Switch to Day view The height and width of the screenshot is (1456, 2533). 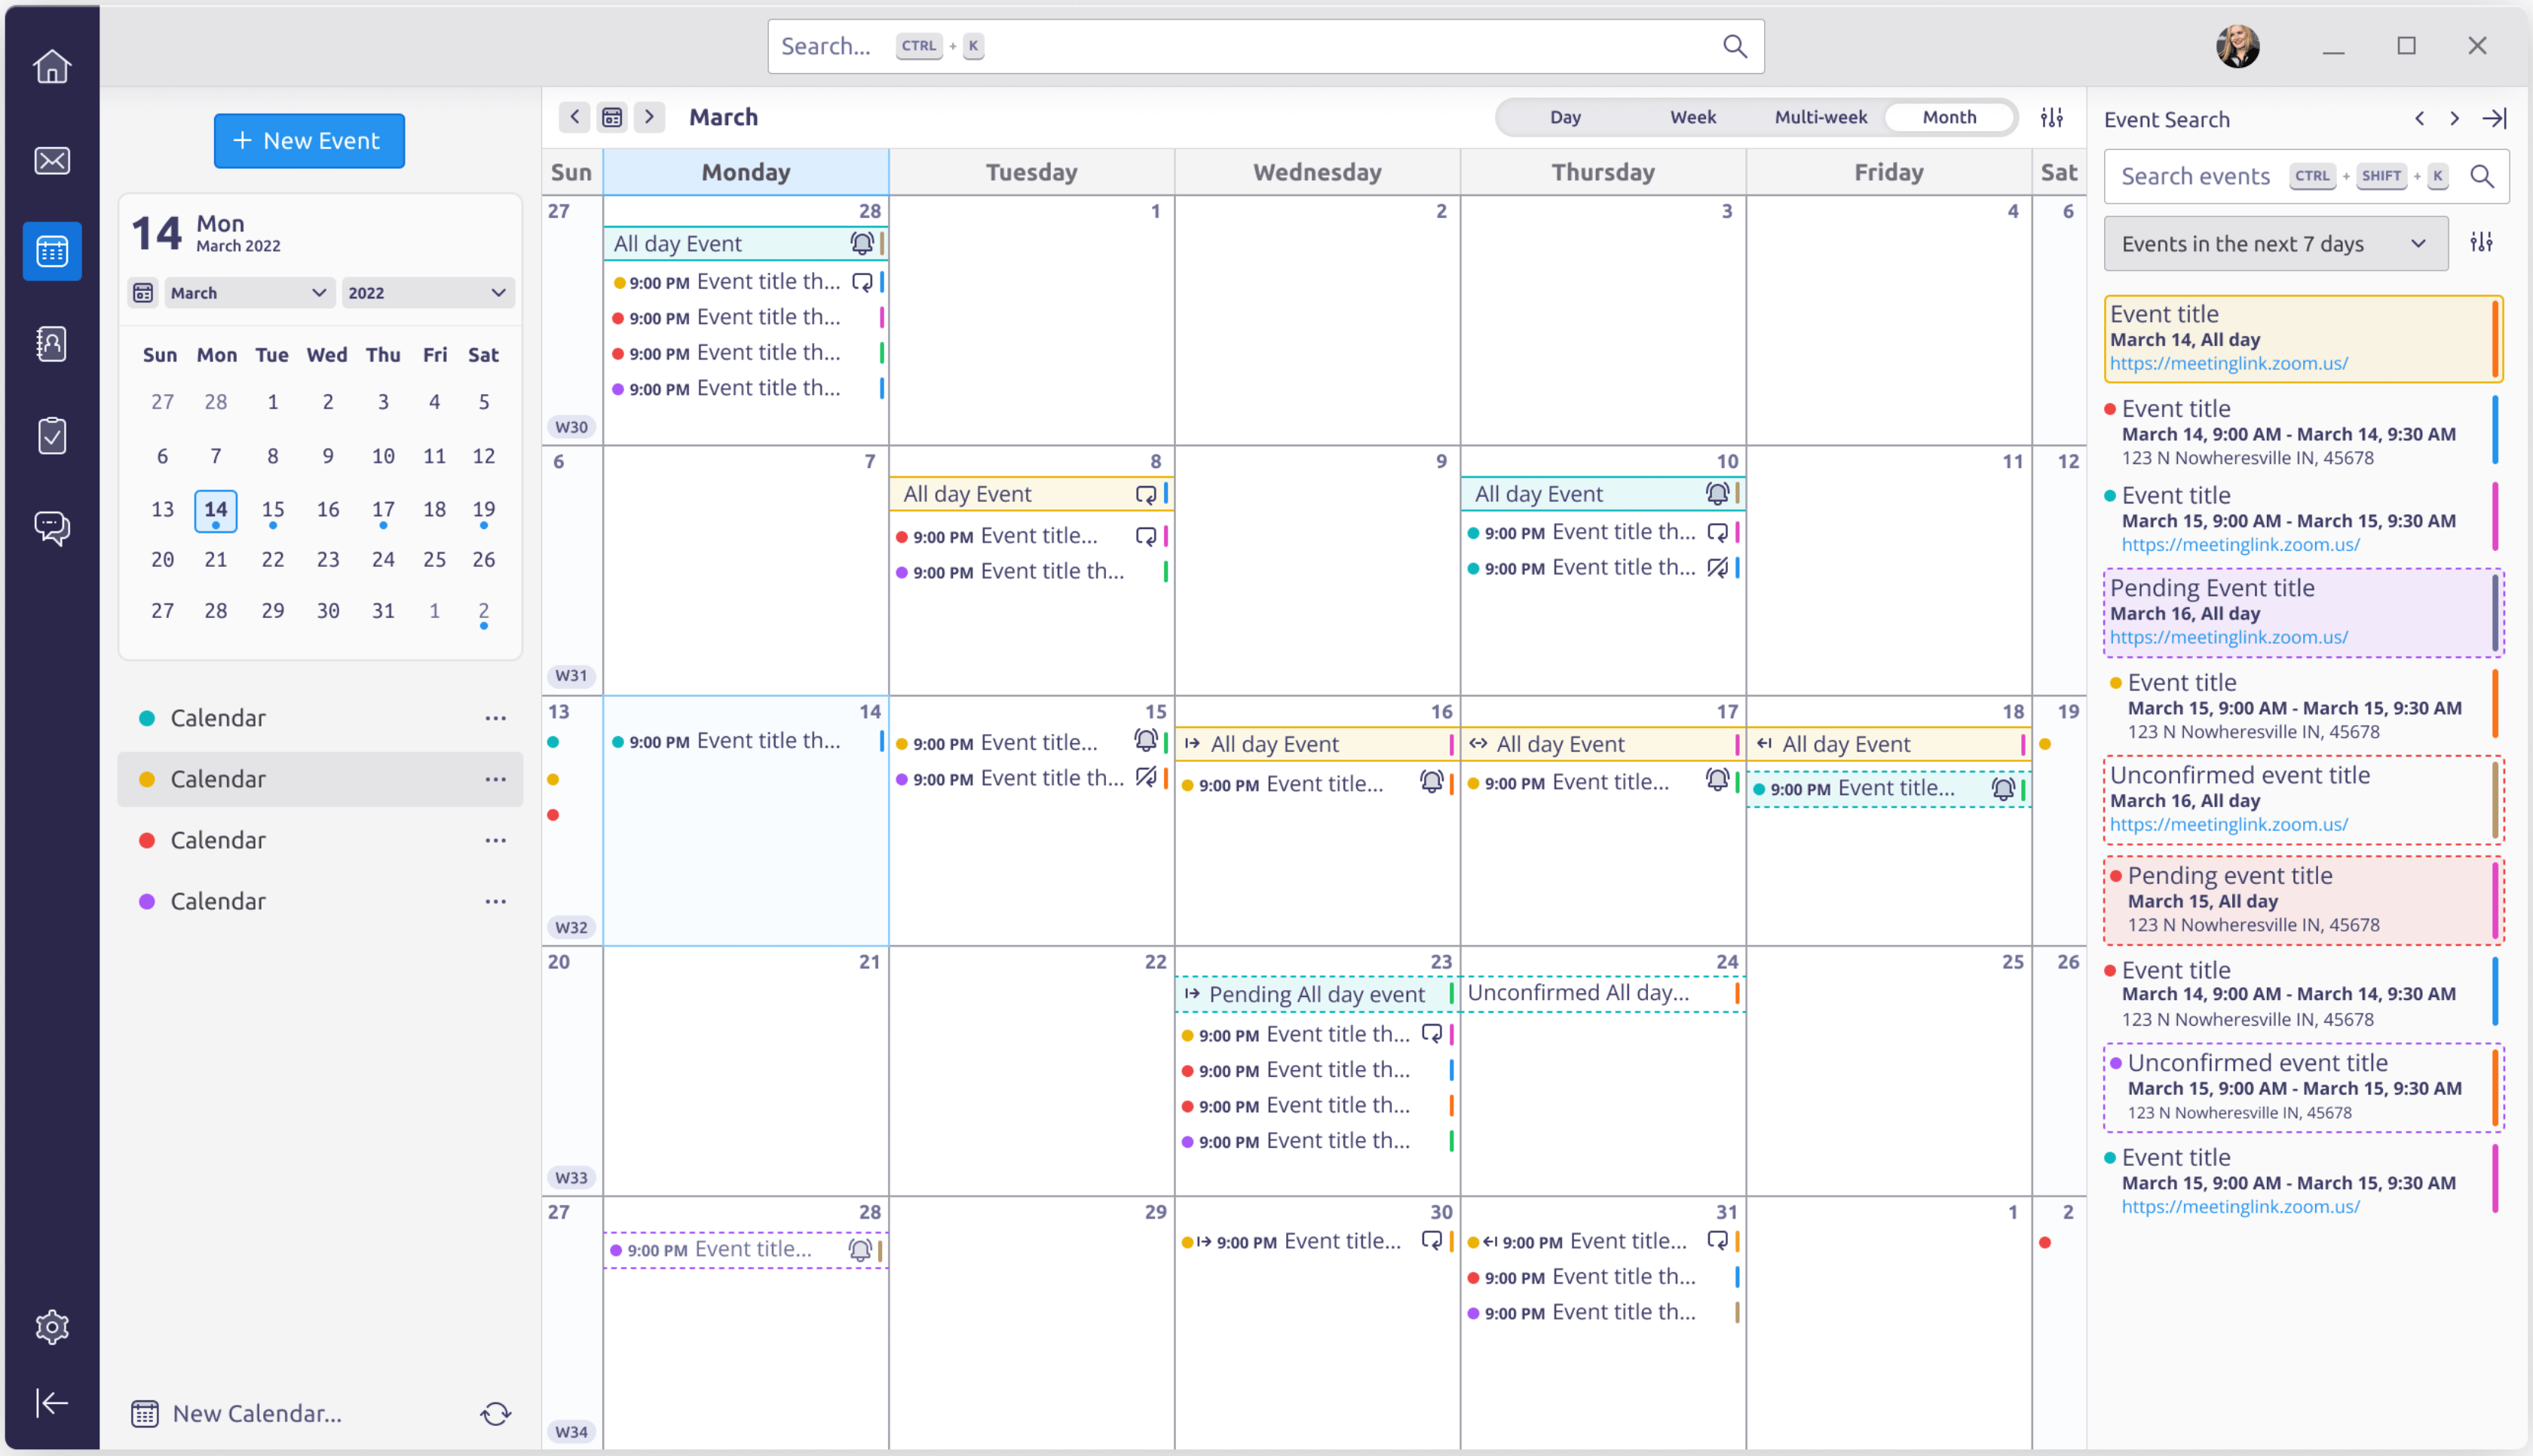click(x=1565, y=117)
